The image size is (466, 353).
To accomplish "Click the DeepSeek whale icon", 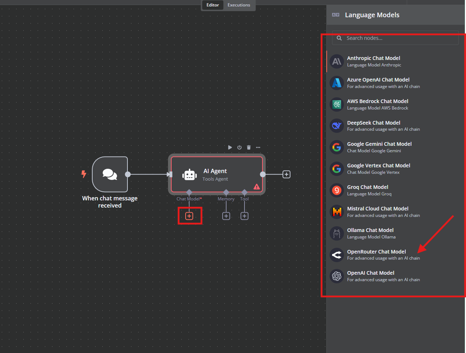I will (337, 126).
